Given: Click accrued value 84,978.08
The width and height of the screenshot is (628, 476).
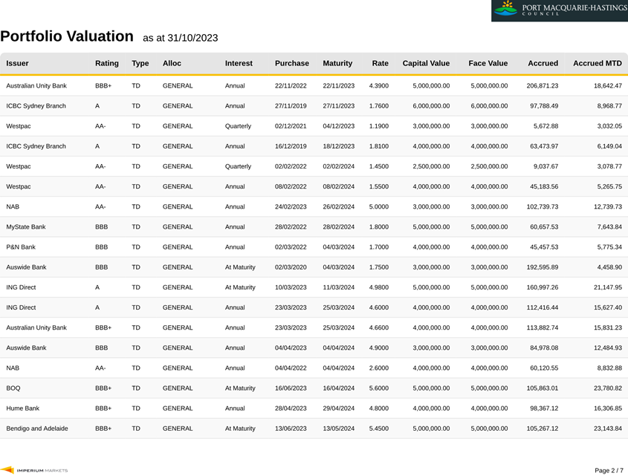Looking at the screenshot, I should pos(544,348).
